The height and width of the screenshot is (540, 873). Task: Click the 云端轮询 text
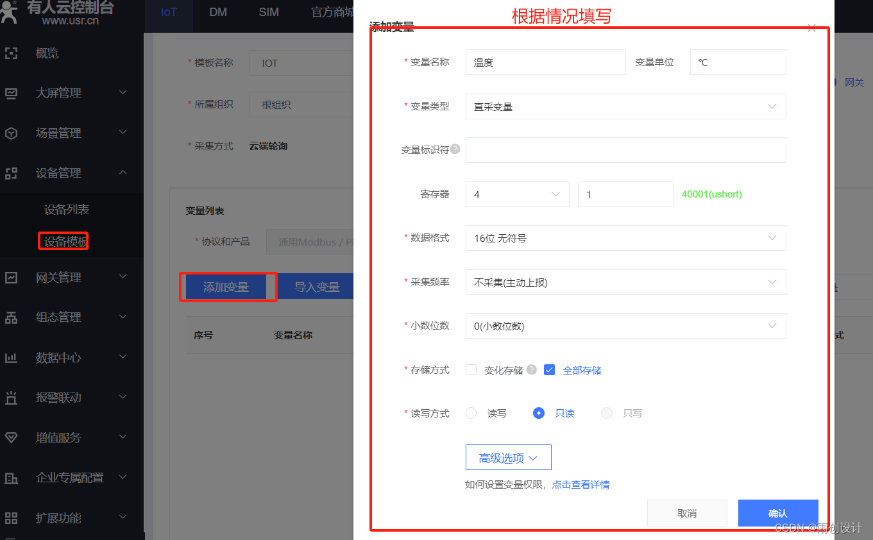268,146
